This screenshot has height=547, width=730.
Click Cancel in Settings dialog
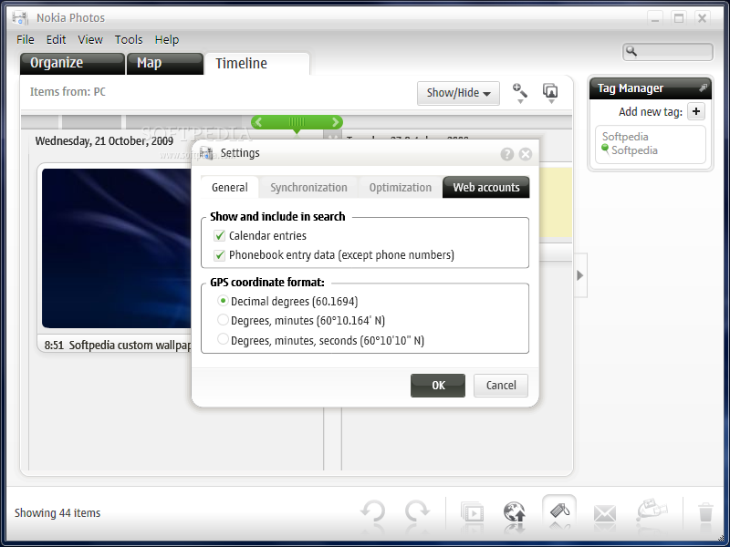tap(501, 385)
